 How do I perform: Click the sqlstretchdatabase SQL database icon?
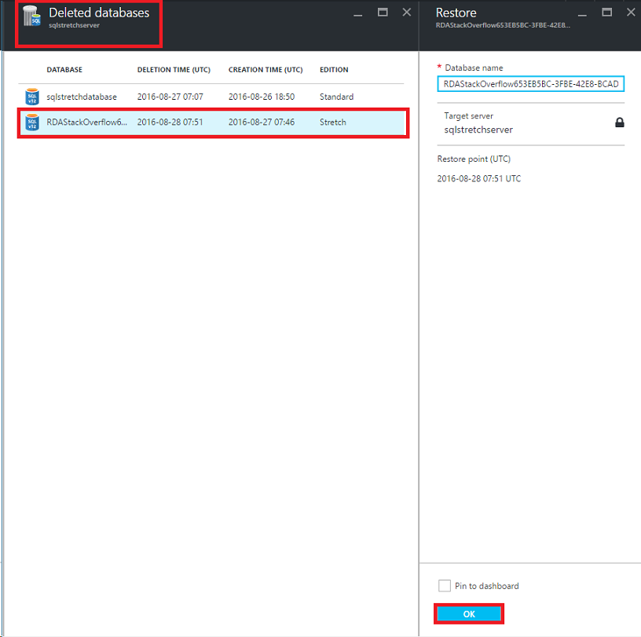32,97
